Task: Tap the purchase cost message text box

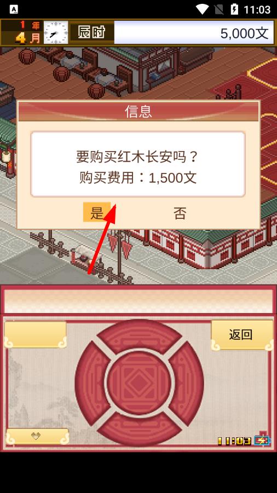Action: (x=138, y=164)
